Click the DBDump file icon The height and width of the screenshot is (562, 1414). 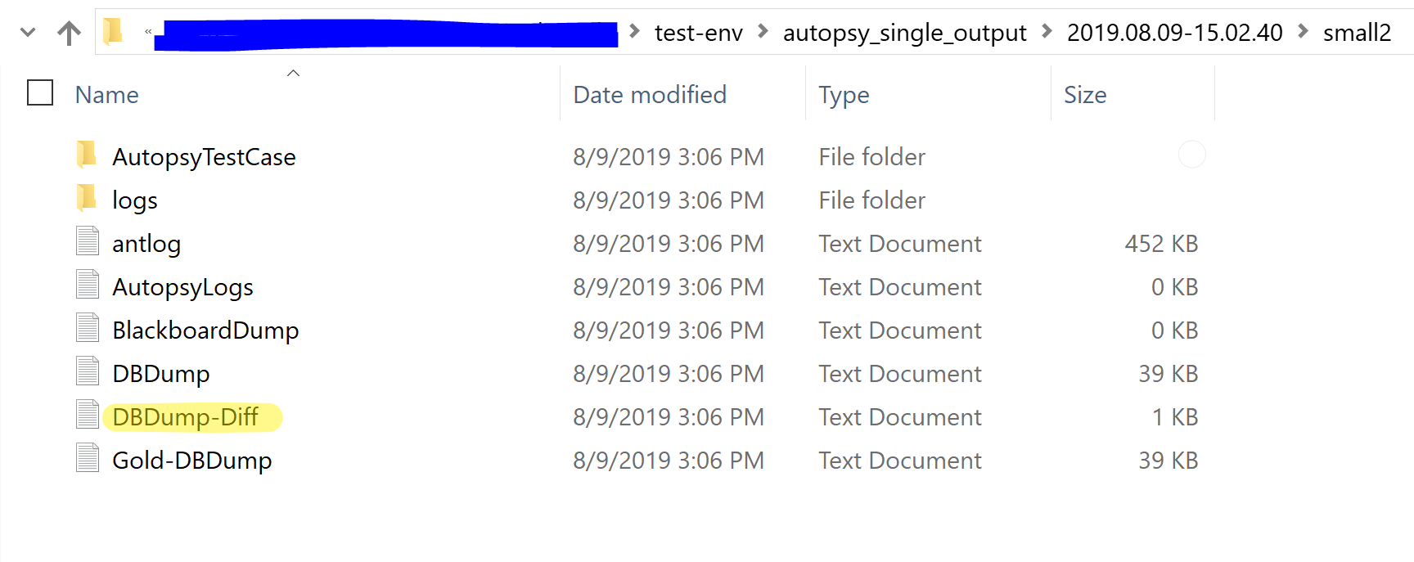click(x=88, y=371)
